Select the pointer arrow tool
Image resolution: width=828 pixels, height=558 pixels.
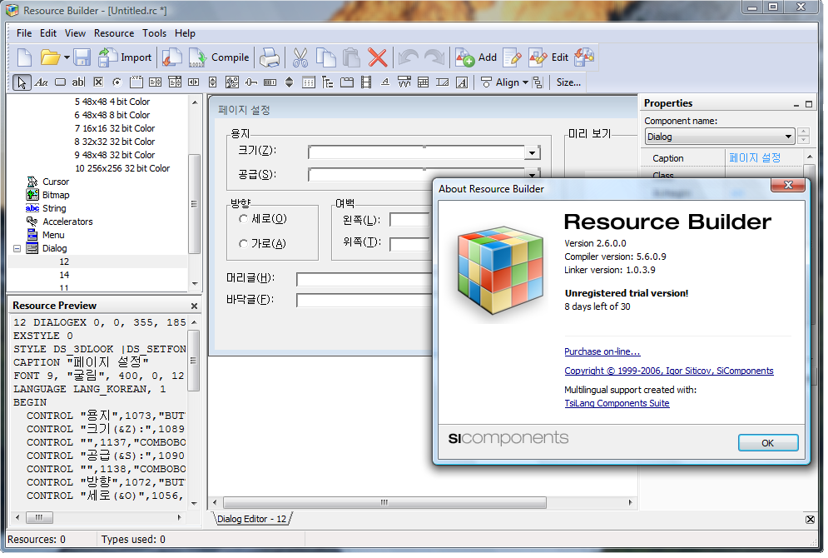[x=22, y=82]
